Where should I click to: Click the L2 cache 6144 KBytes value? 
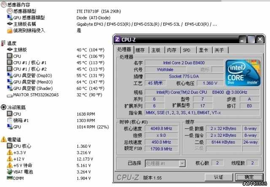click(223, 142)
